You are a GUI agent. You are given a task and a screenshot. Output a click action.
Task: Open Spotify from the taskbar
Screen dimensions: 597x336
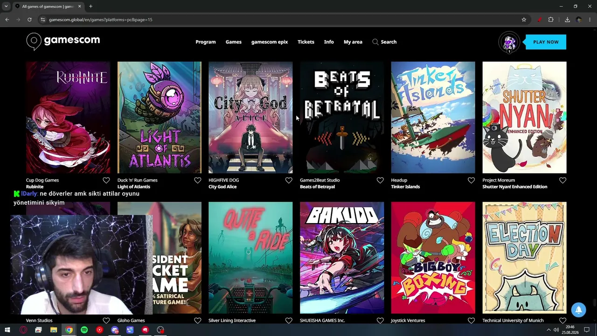pyautogui.click(x=84, y=330)
